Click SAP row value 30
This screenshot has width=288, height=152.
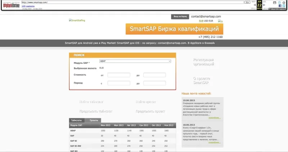tap(102, 136)
